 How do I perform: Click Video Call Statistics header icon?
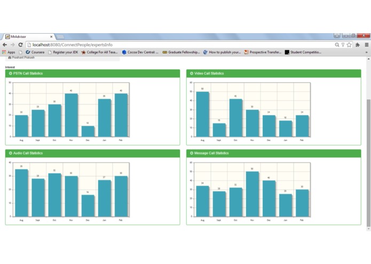click(192, 73)
